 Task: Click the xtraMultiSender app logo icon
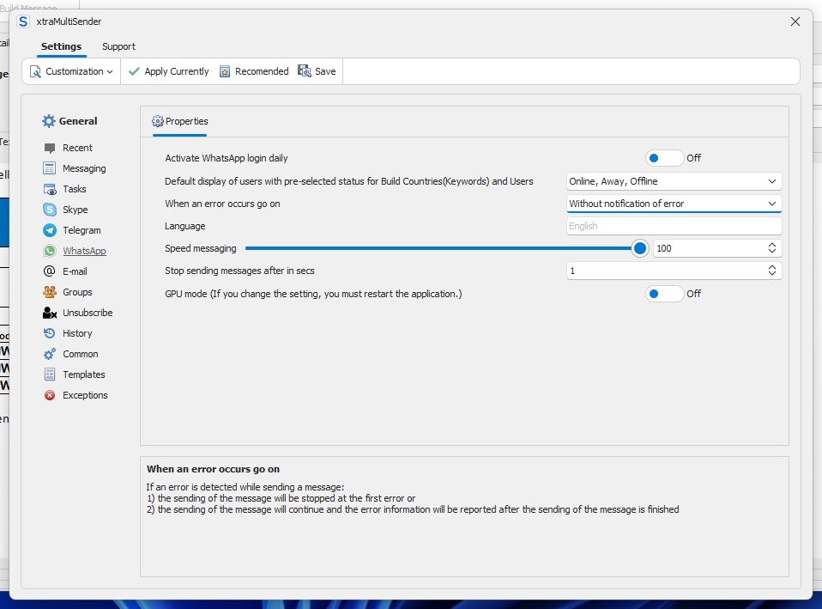tap(23, 21)
